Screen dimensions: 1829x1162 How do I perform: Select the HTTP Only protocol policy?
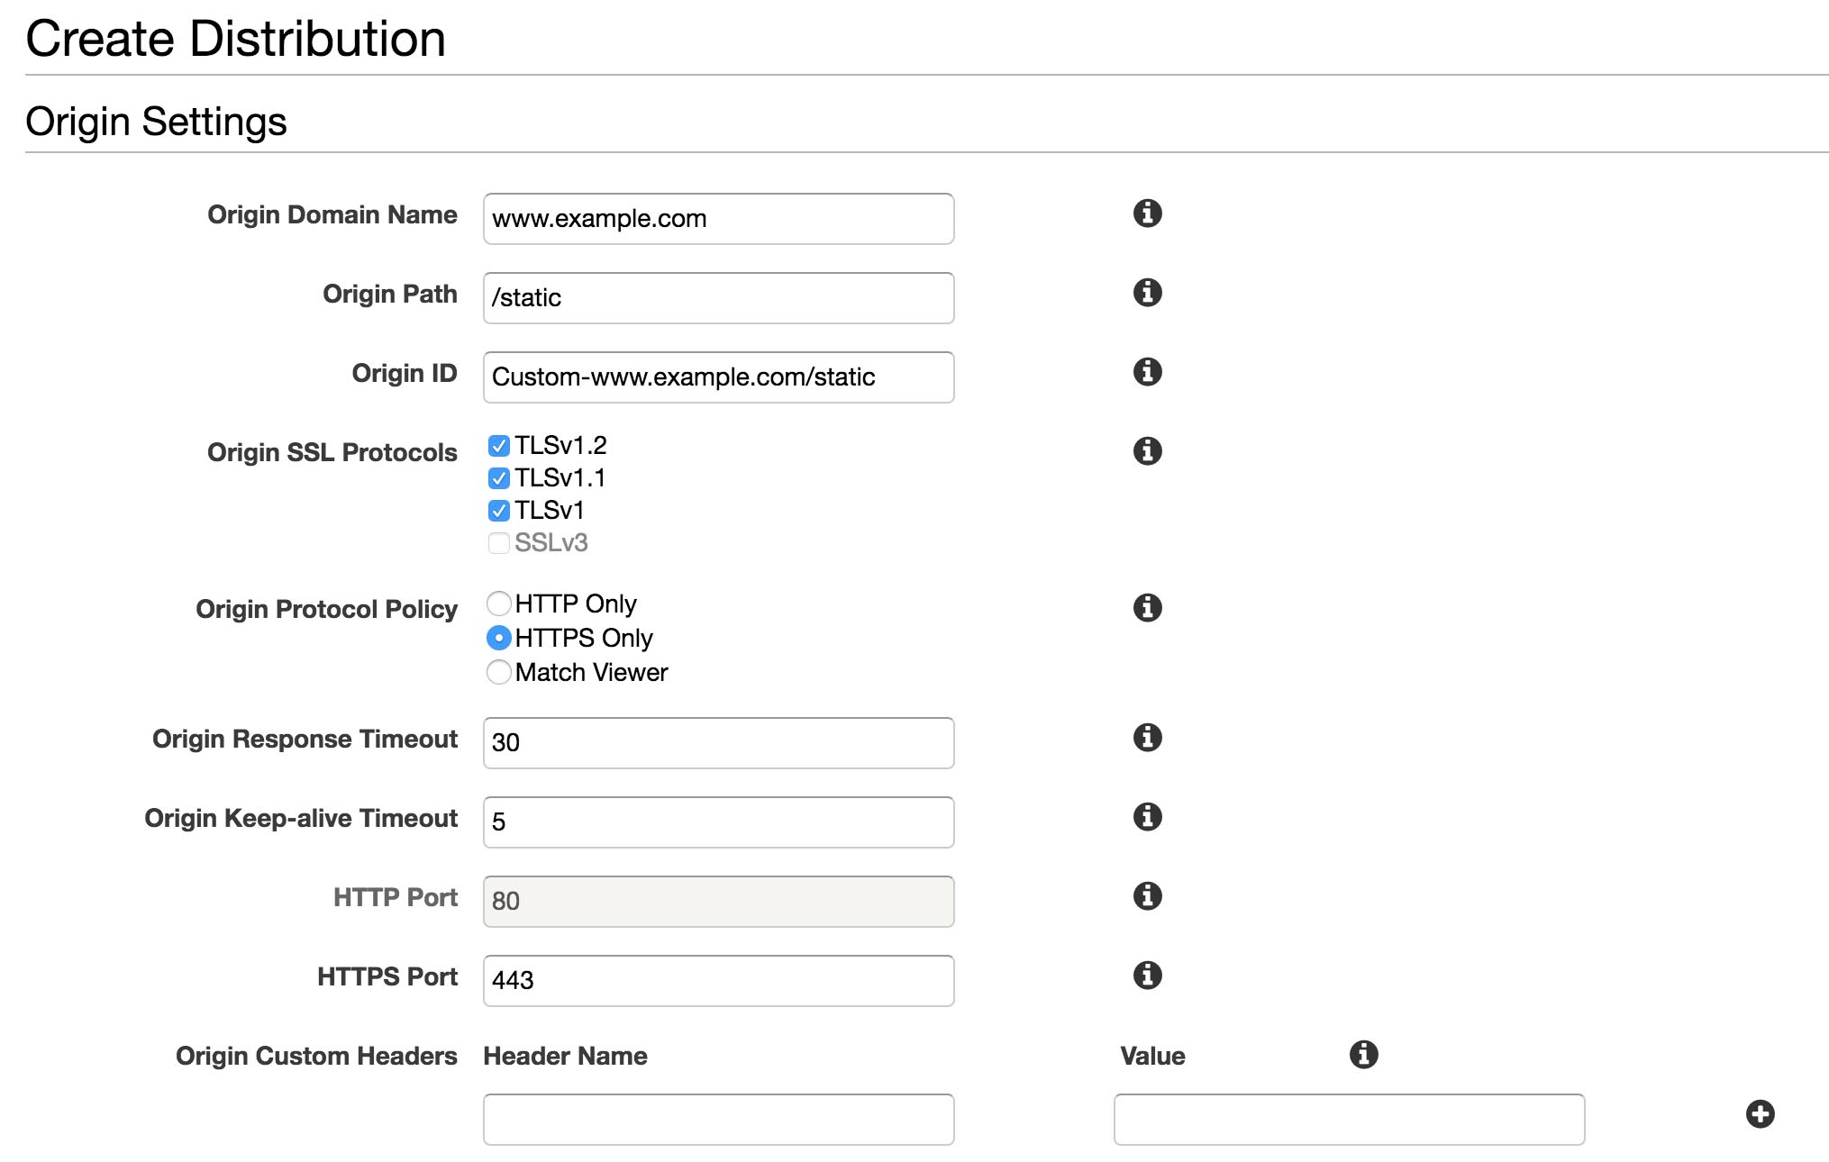[x=500, y=603]
